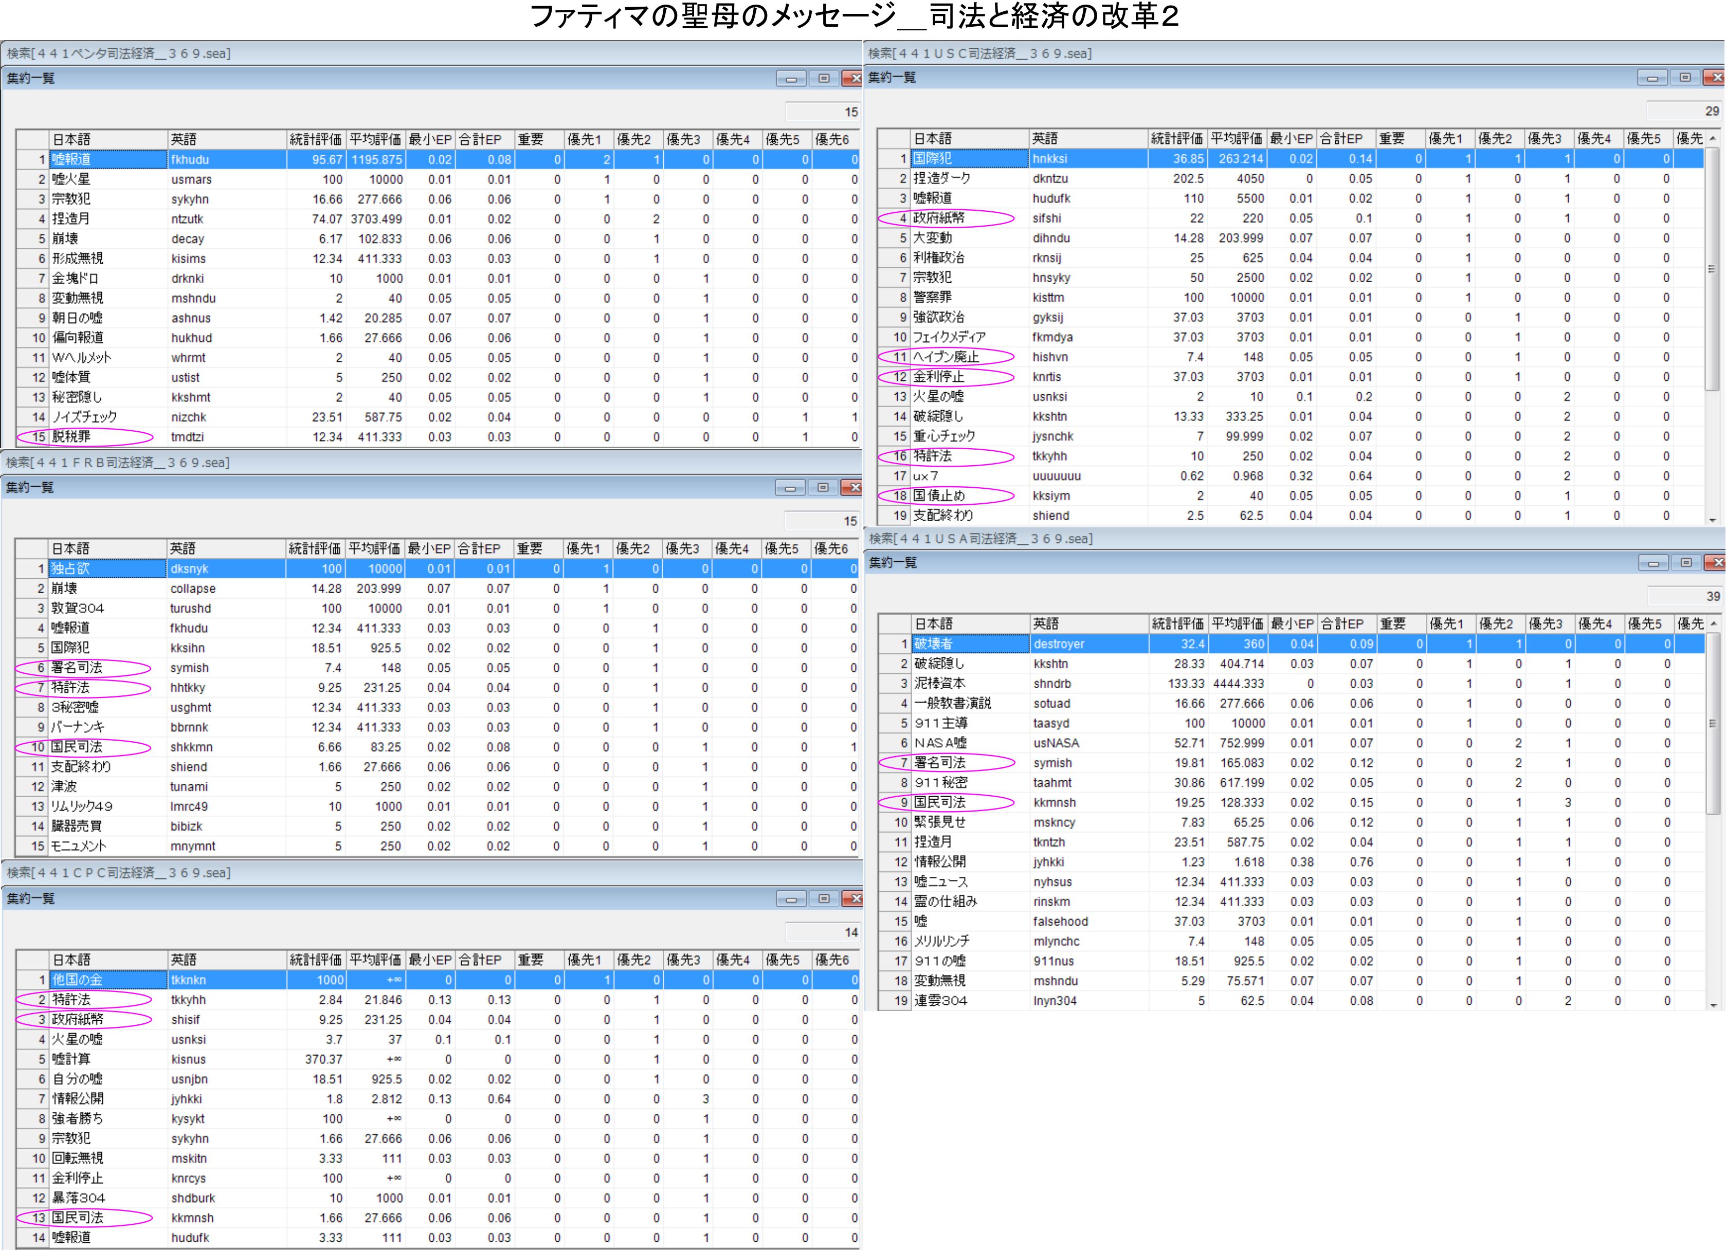The height and width of the screenshot is (1250, 1726).
Task: Sort ペンタ table by 統計評価 column header
Action: (x=315, y=139)
